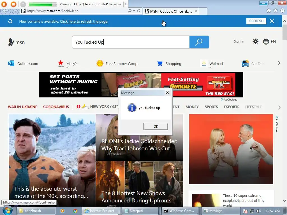The height and width of the screenshot is (215, 287).
Task: Close the Message dialog with X
Action: (x=167, y=93)
